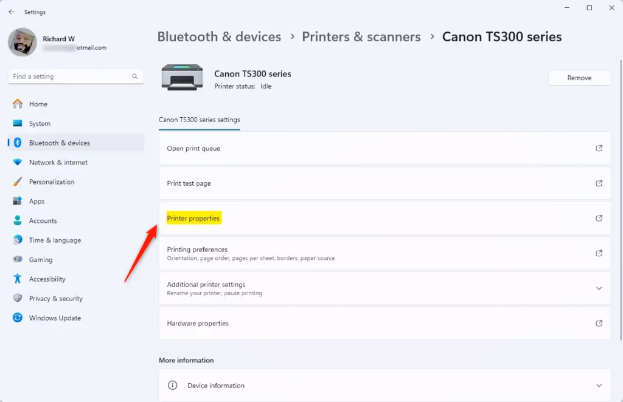The image size is (623, 402).
Task: Click the Network wifi icon
Action: pyautogui.click(x=18, y=162)
